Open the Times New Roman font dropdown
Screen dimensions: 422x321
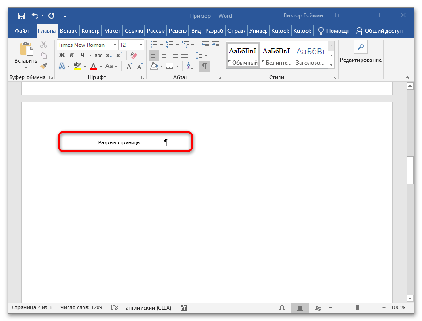115,45
